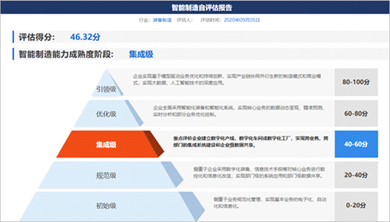The width and height of the screenshot is (390, 222).
Task: Click the 评估时间 label
Action: 211,20
